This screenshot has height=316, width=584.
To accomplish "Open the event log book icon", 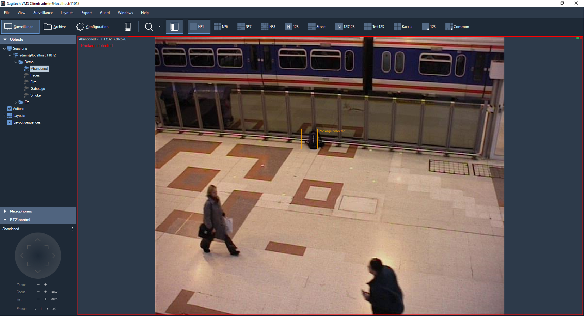I will [128, 27].
